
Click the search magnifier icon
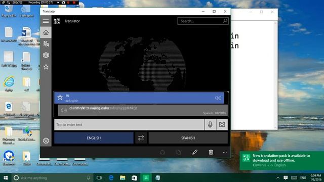225,21
